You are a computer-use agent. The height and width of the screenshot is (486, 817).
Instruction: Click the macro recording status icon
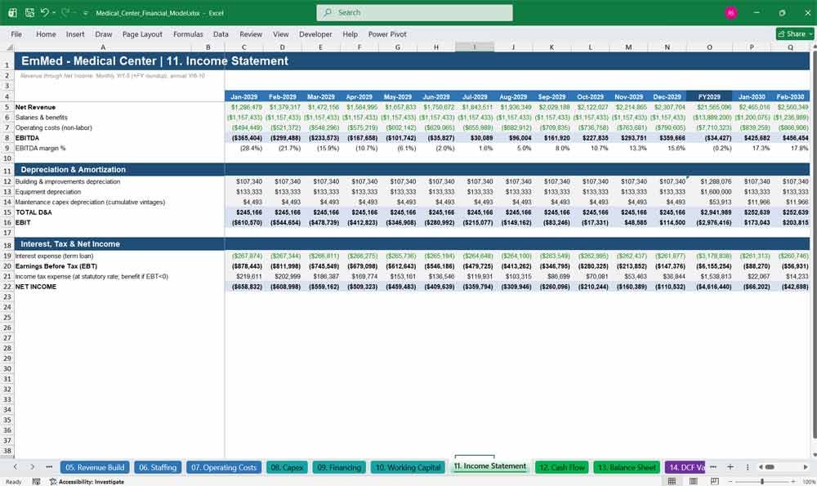pos(36,481)
